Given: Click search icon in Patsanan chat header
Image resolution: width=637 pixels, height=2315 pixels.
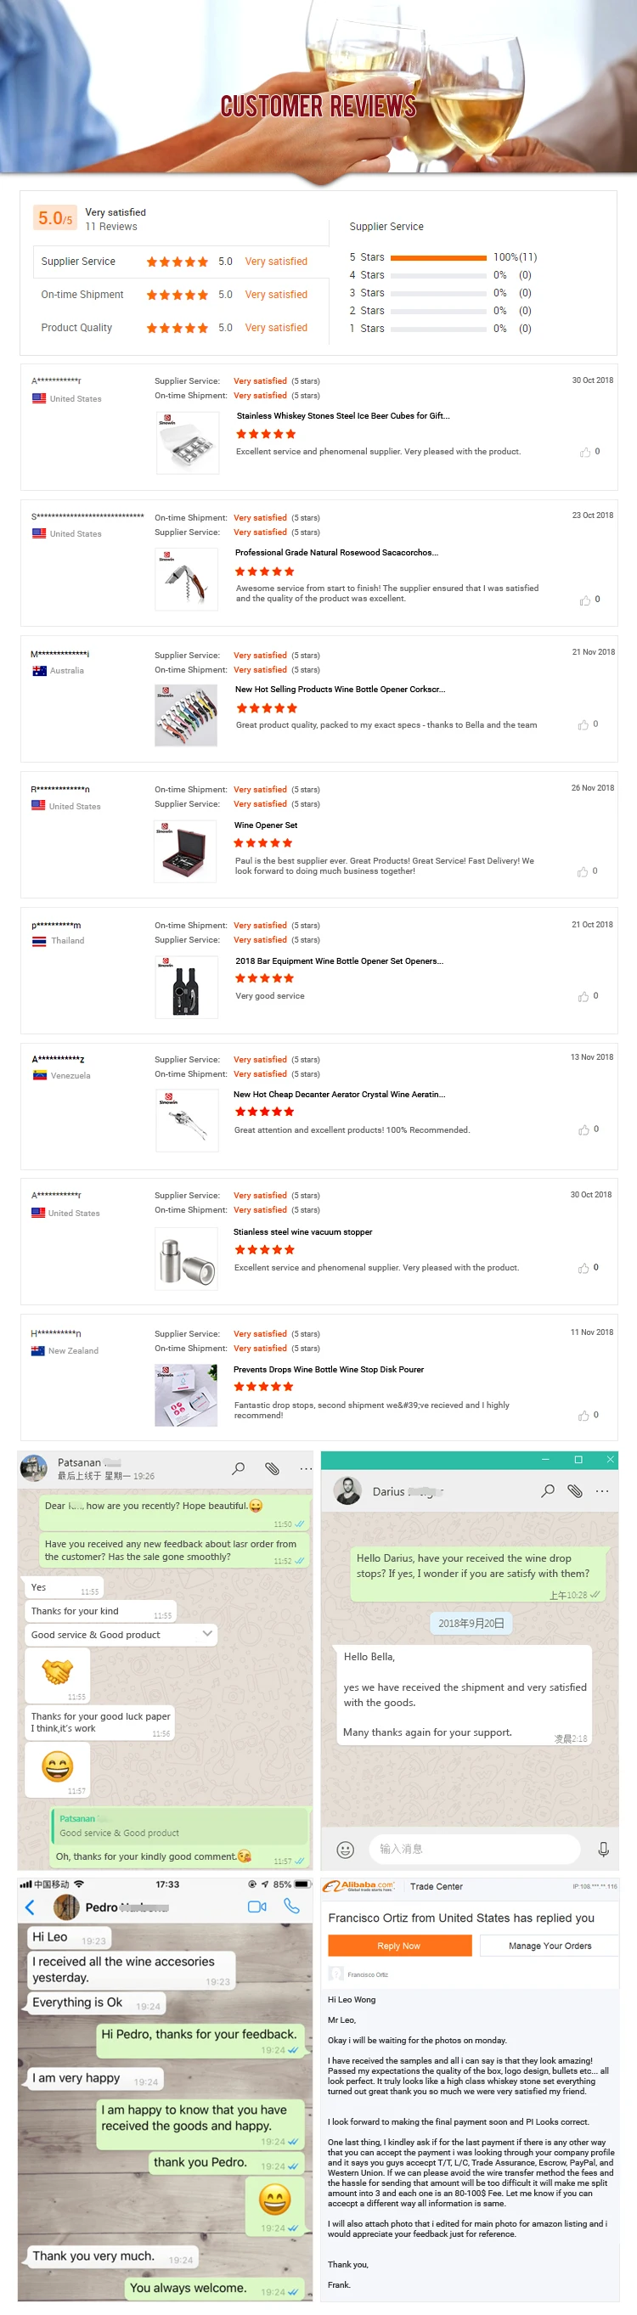Looking at the screenshot, I should (238, 1468).
